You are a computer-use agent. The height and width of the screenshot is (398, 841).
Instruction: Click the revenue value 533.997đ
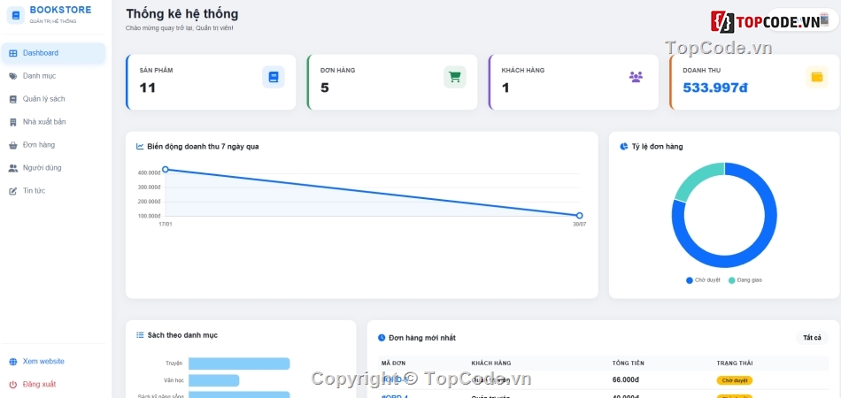[715, 88]
